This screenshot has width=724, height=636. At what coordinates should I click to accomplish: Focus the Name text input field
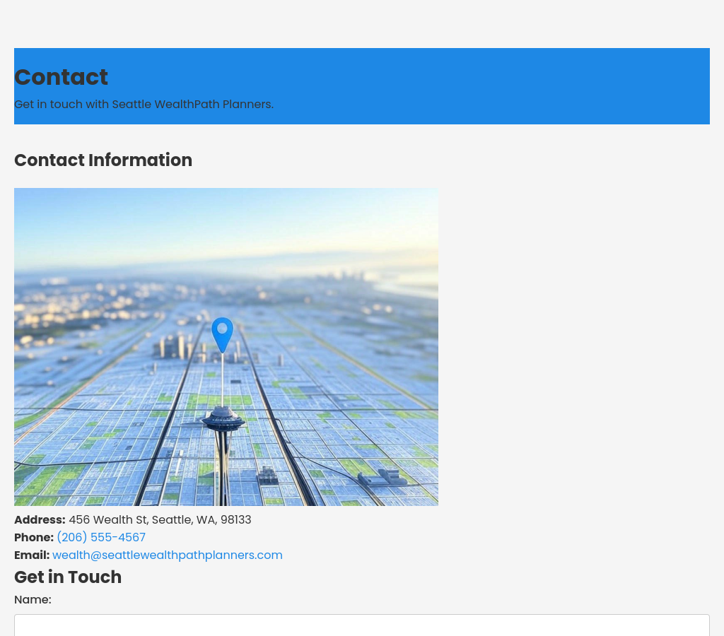[x=361, y=625]
